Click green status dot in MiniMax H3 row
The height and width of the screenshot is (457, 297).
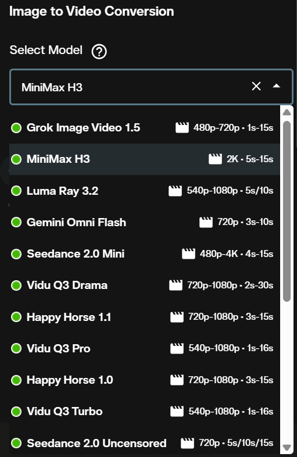(16, 159)
